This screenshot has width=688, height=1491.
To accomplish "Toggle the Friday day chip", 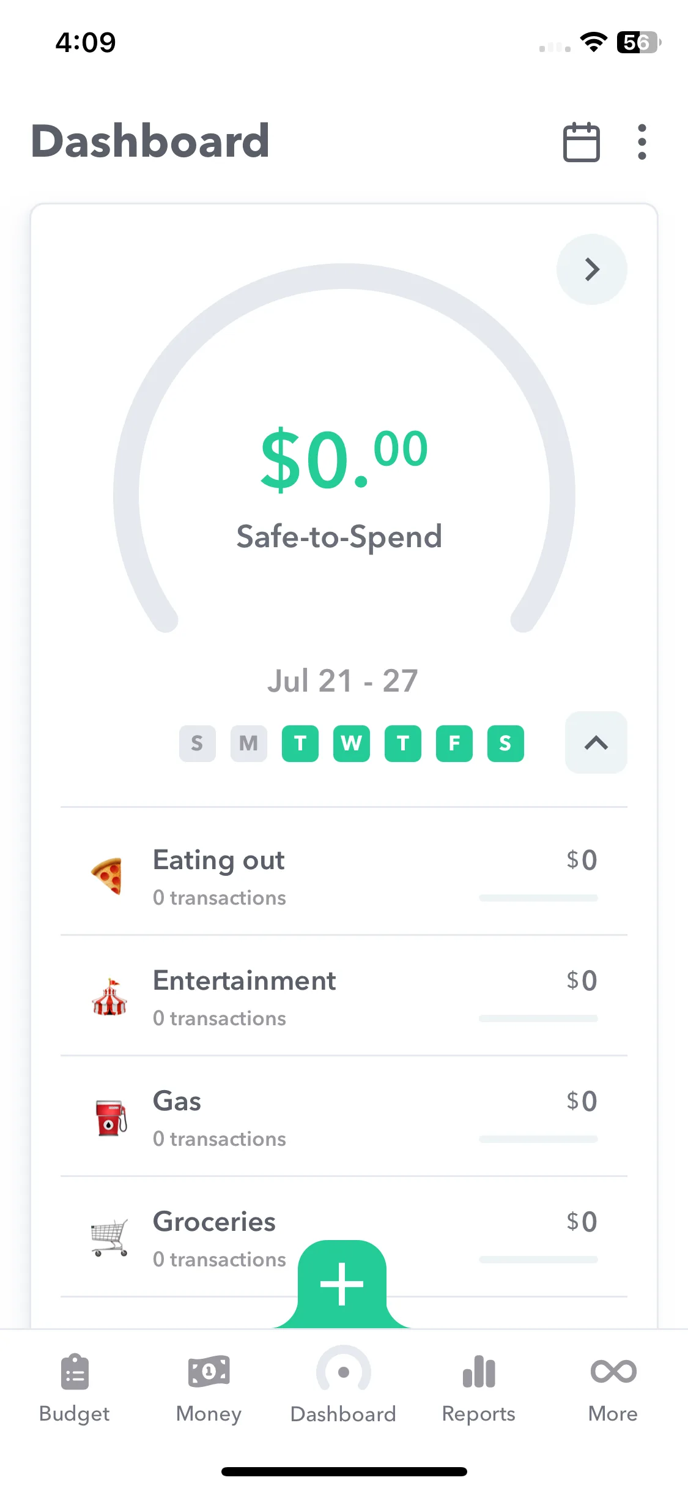I will point(454,744).
